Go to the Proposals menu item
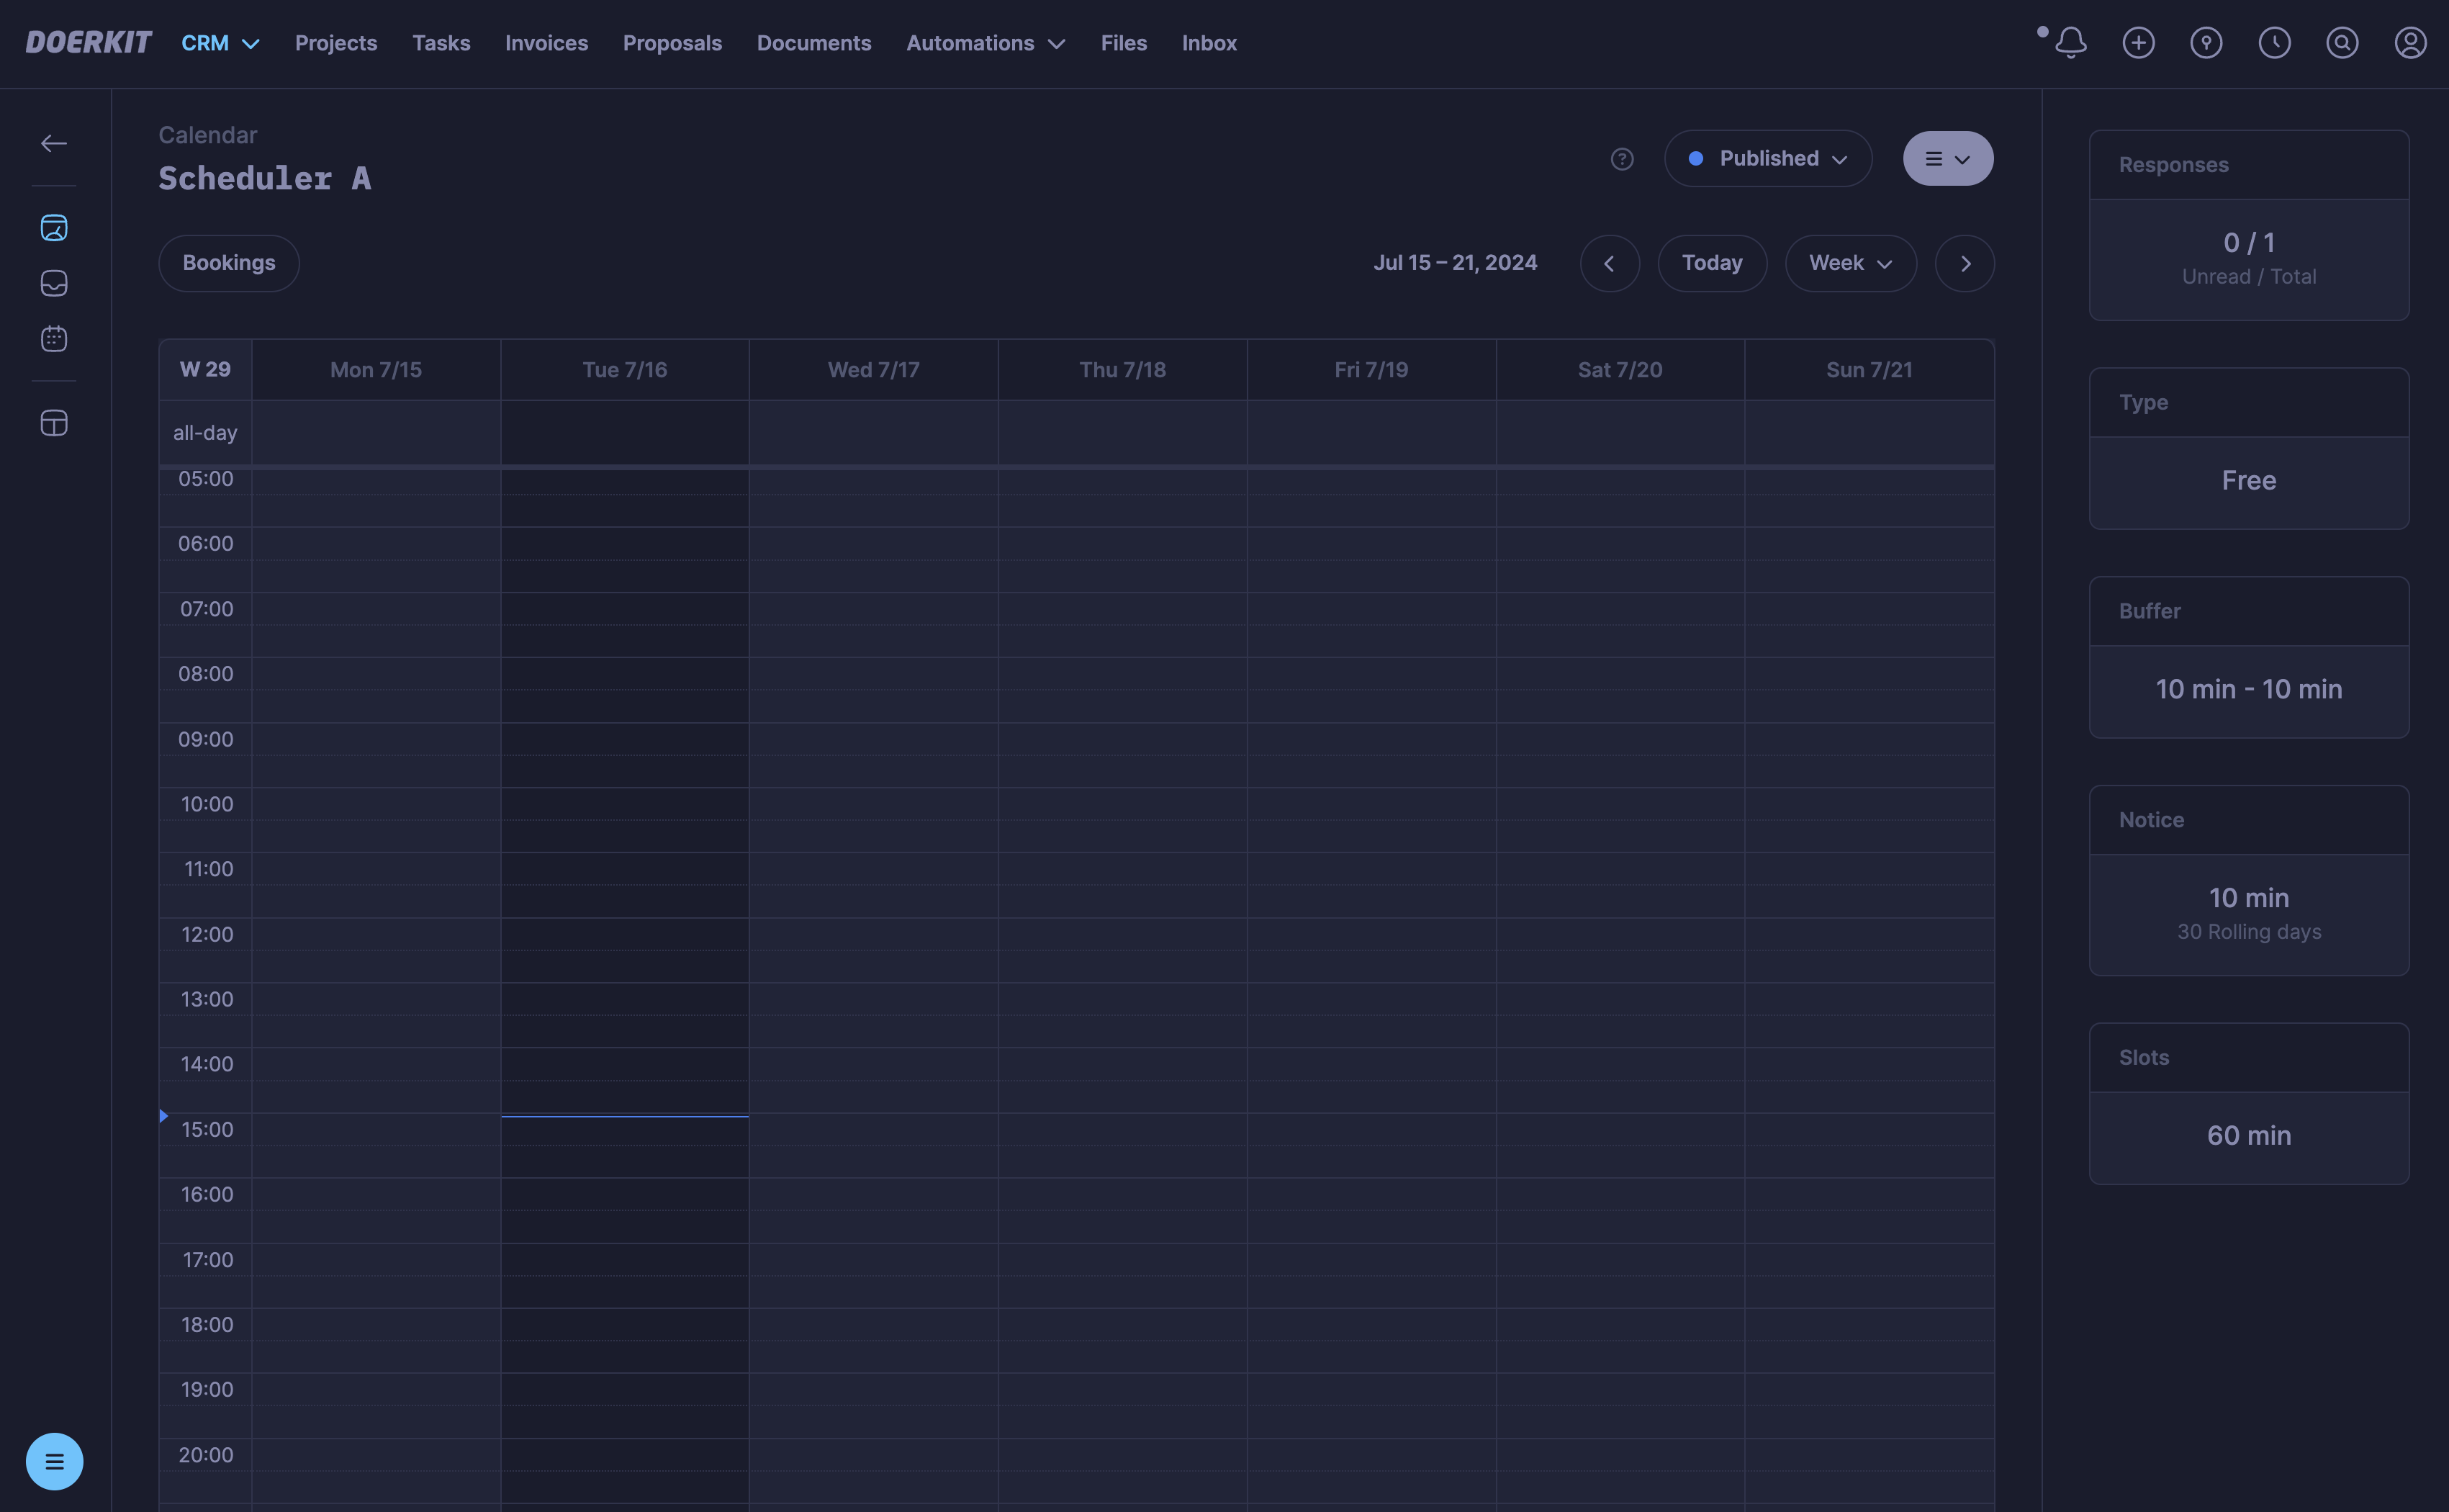This screenshot has height=1512, width=2449. point(672,43)
